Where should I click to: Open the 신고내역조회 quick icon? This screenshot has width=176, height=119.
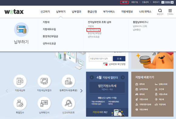pos(69,105)
